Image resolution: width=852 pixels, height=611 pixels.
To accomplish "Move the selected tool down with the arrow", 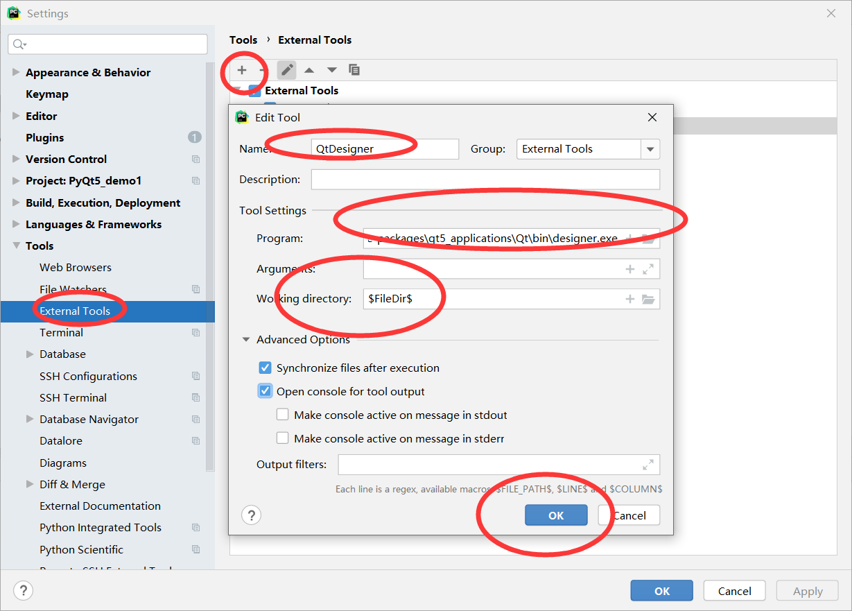I will coord(332,70).
